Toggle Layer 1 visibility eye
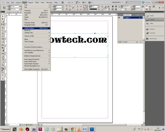Screen dimensions: 165x132 tap(119, 17)
